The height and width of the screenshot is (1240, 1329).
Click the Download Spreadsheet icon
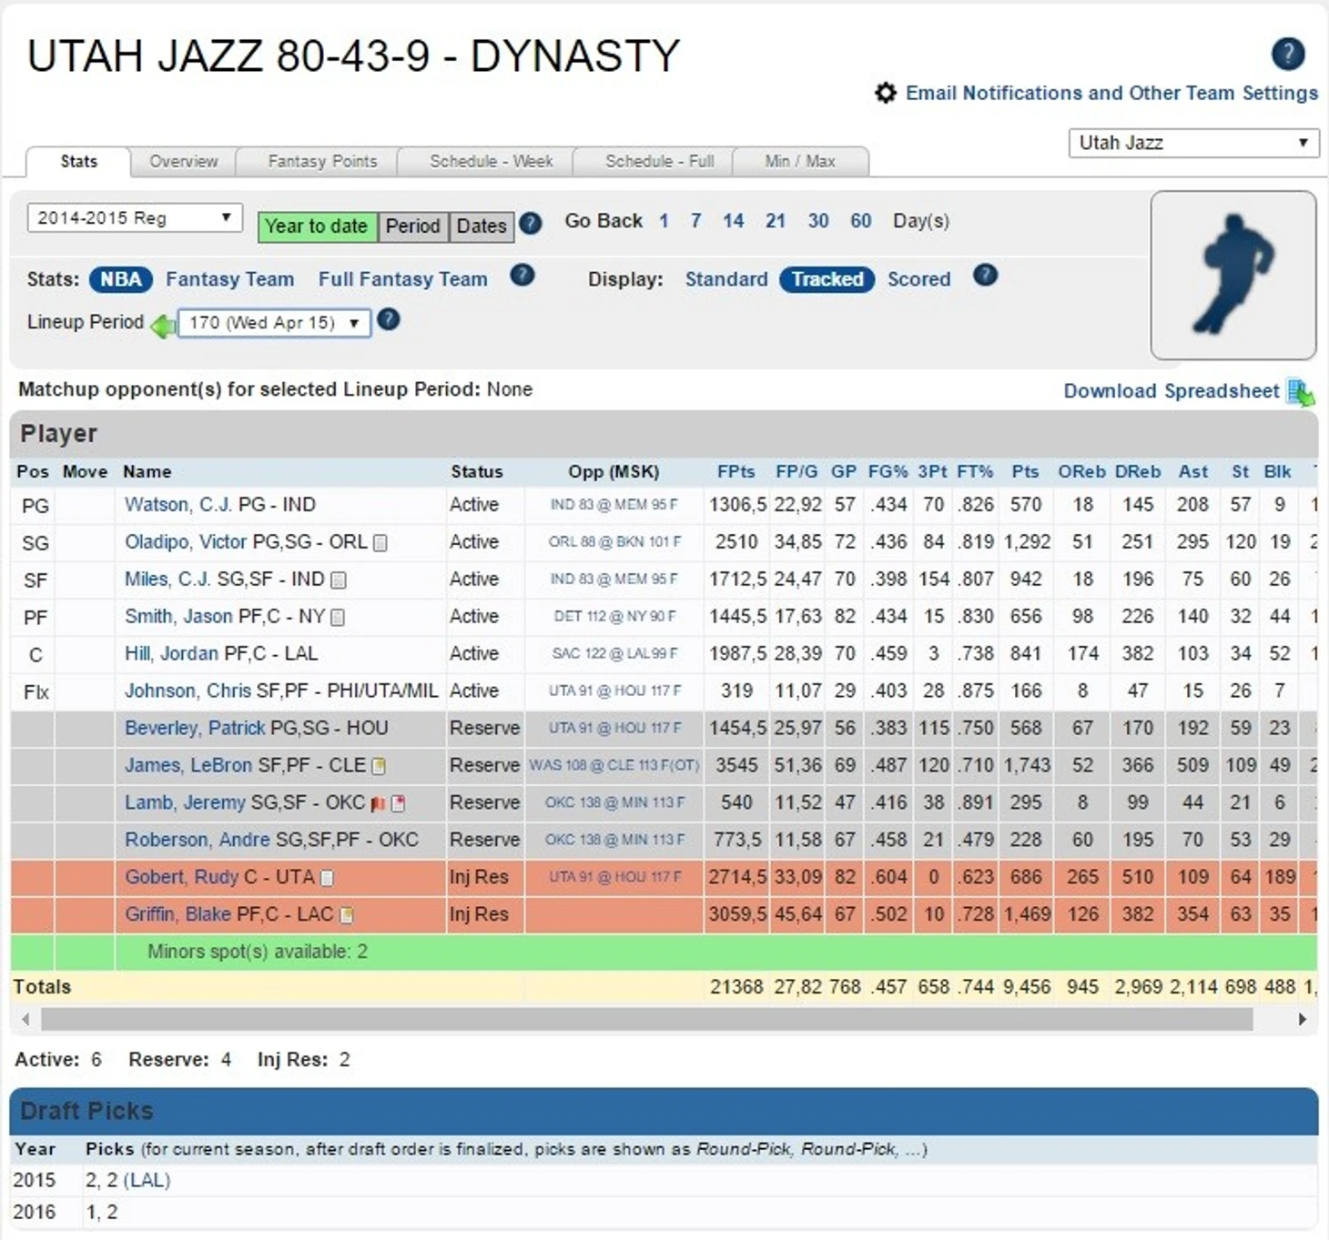pyautogui.click(x=1301, y=393)
